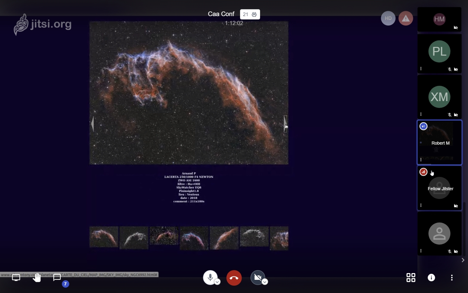The height and width of the screenshot is (293, 468).
Task: Hang up with the red phone button
Action: [x=234, y=278]
